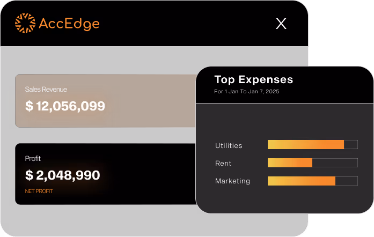Viewport: 374px width, 237px height.
Task: Click the unfilled end of the Rent bar
Action: [x=335, y=162]
